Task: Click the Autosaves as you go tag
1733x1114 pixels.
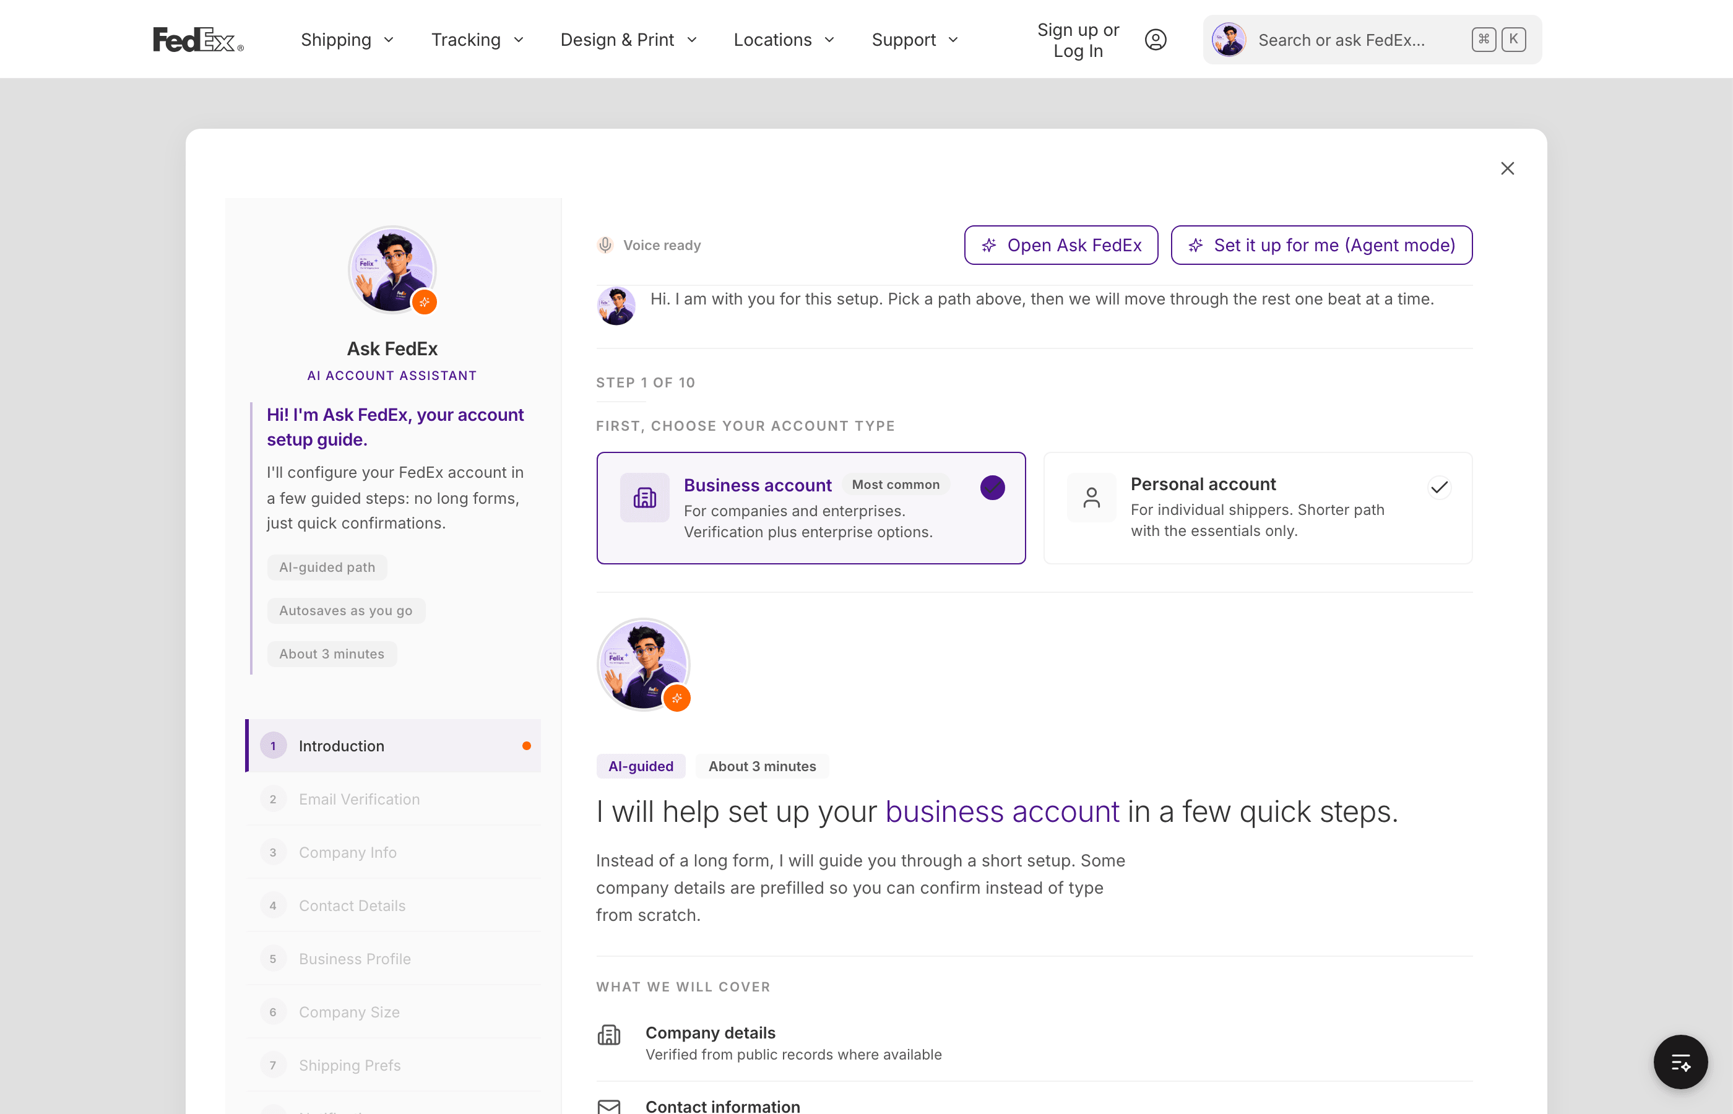Action: [346, 611]
